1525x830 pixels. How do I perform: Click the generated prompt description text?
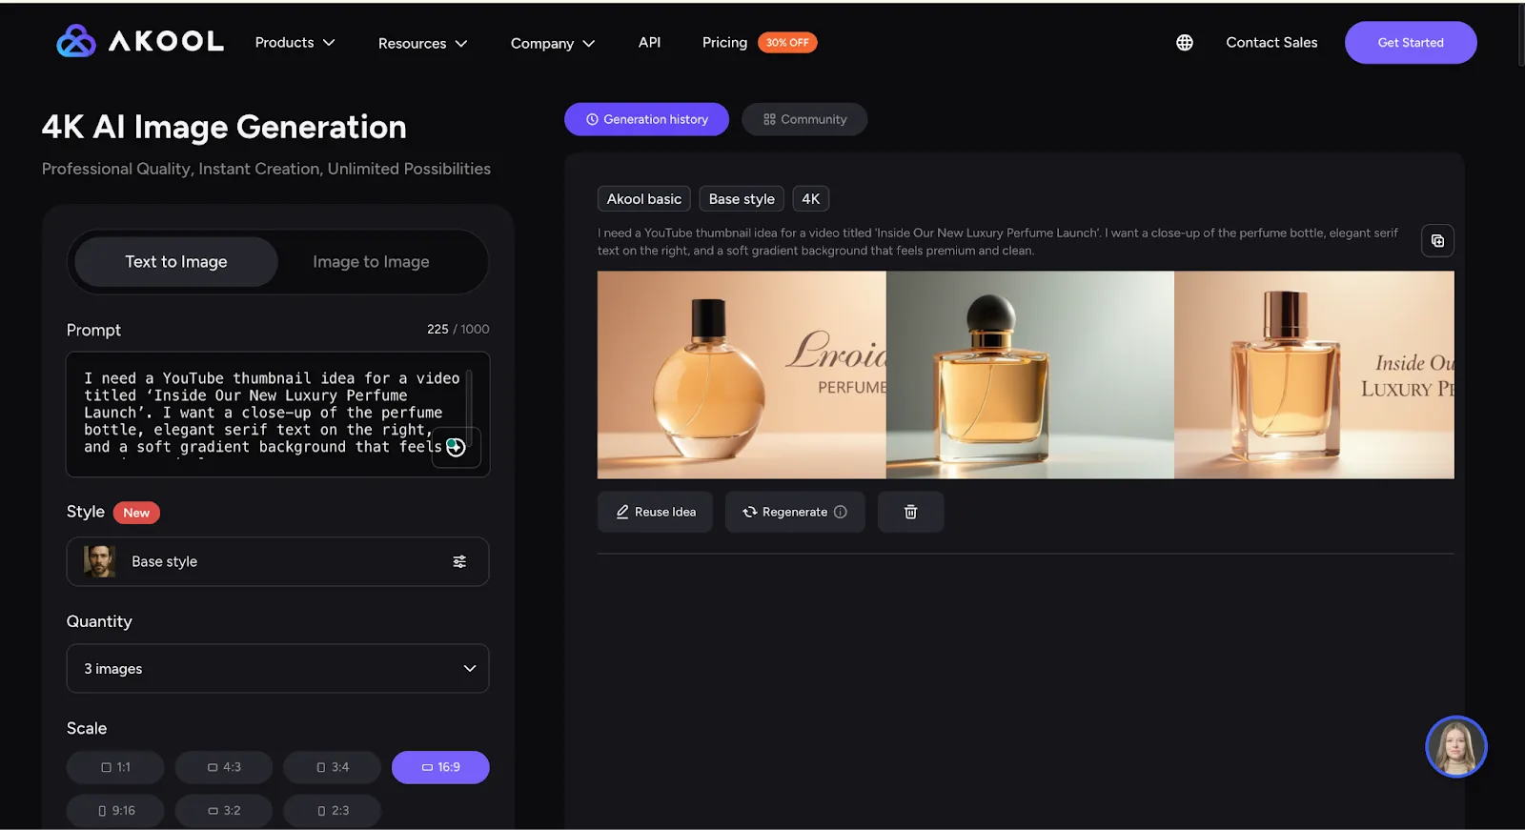click(x=998, y=241)
